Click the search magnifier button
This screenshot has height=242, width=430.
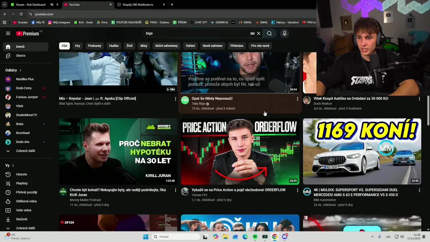pos(269,33)
